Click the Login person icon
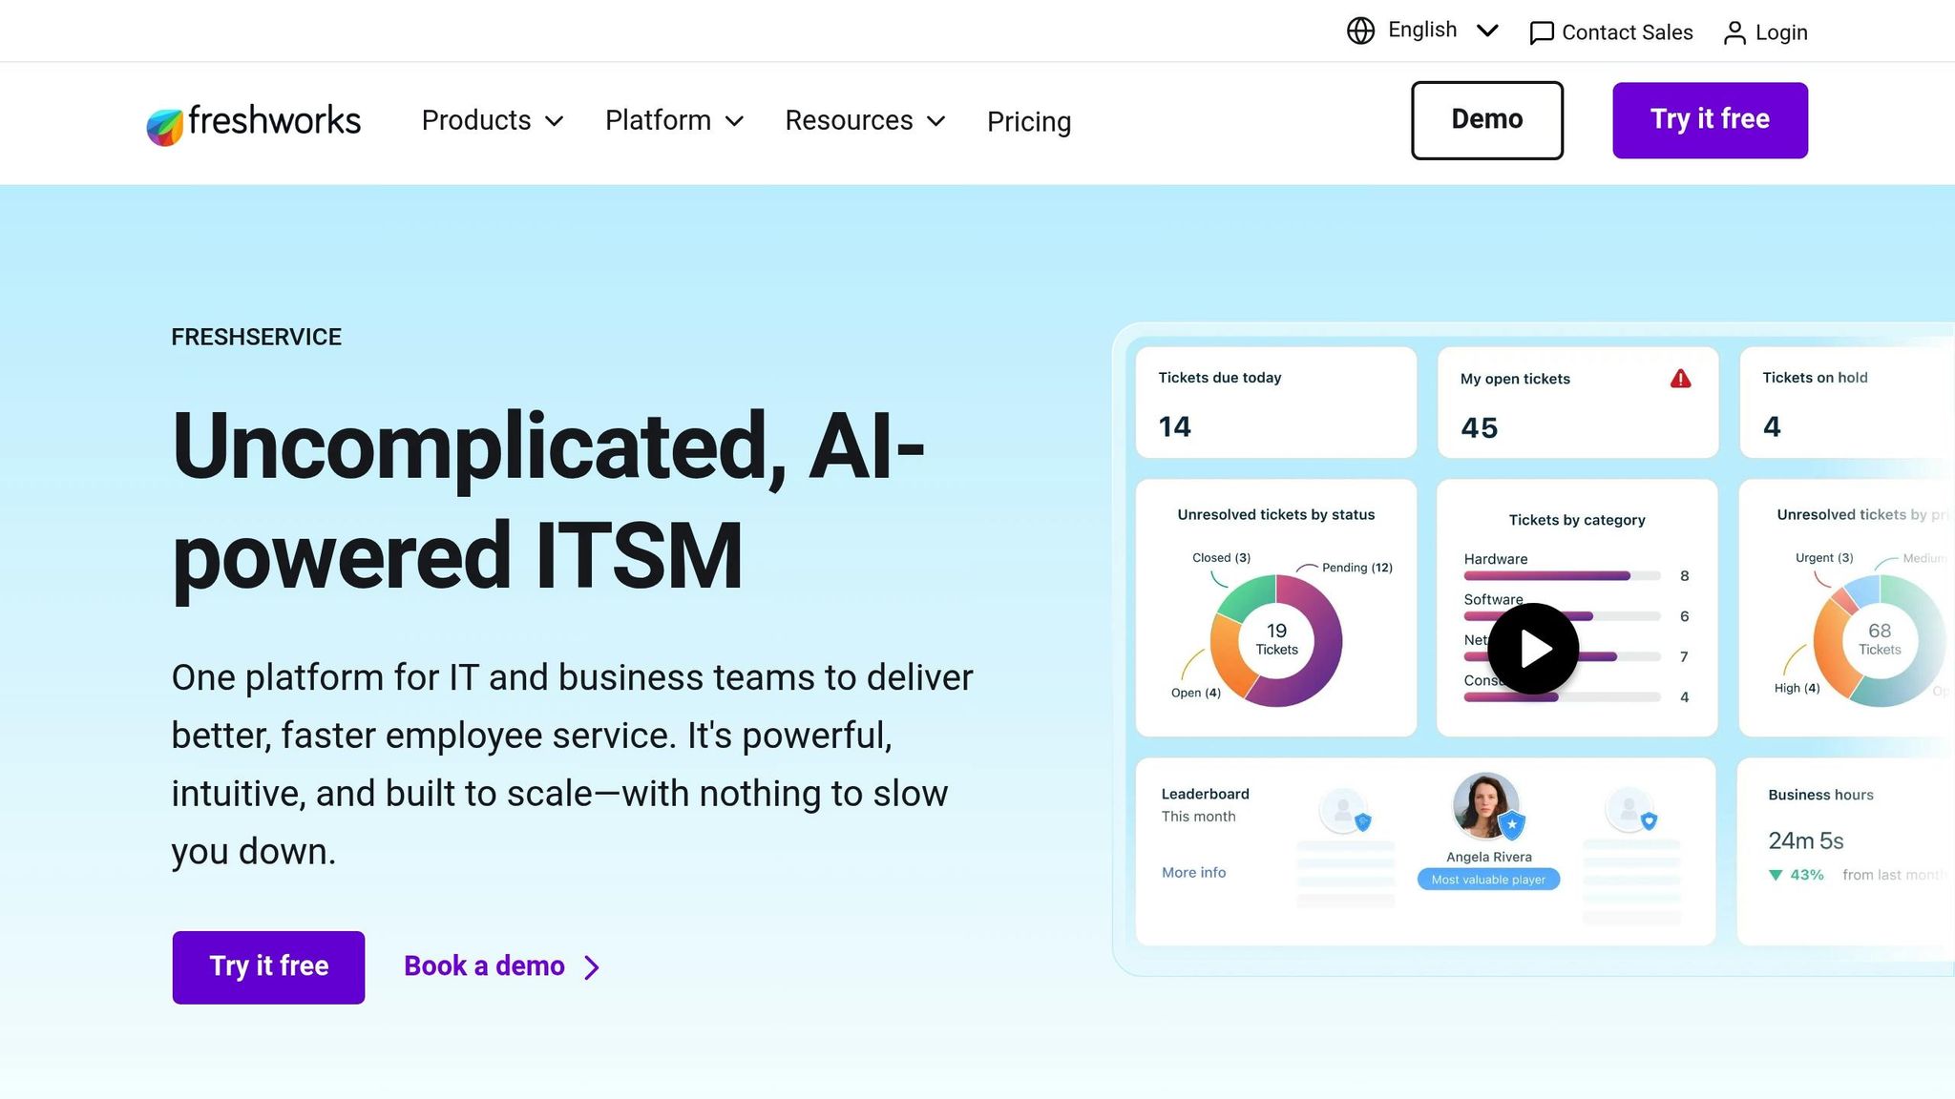This screenshot has height=1099, width=1955. coord(1734,33)
